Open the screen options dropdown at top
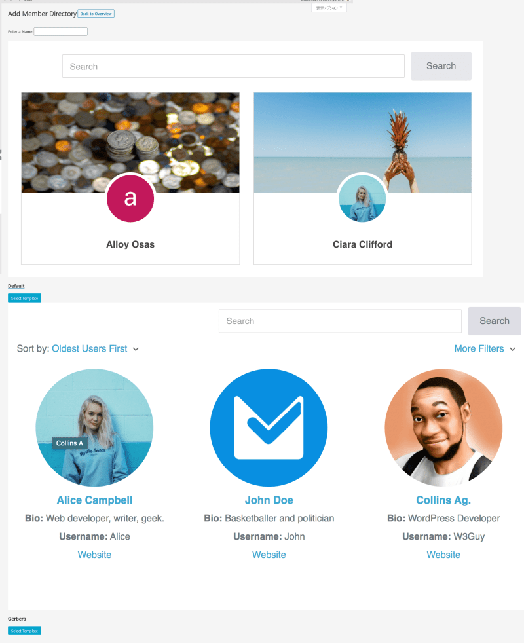The image size is (524, 643). pyautogui.click(x=329, y=7)
